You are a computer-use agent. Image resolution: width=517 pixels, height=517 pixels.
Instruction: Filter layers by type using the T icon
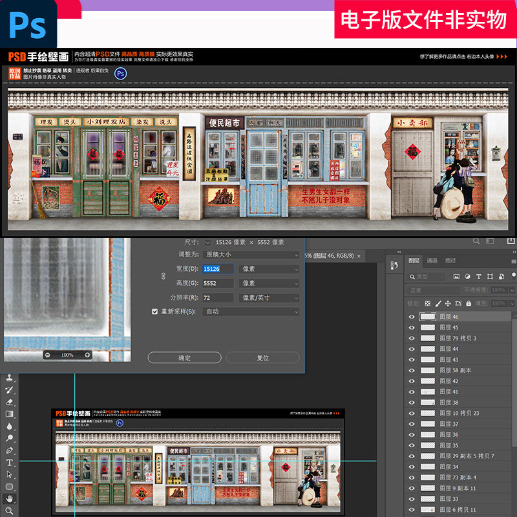[479, 277]
